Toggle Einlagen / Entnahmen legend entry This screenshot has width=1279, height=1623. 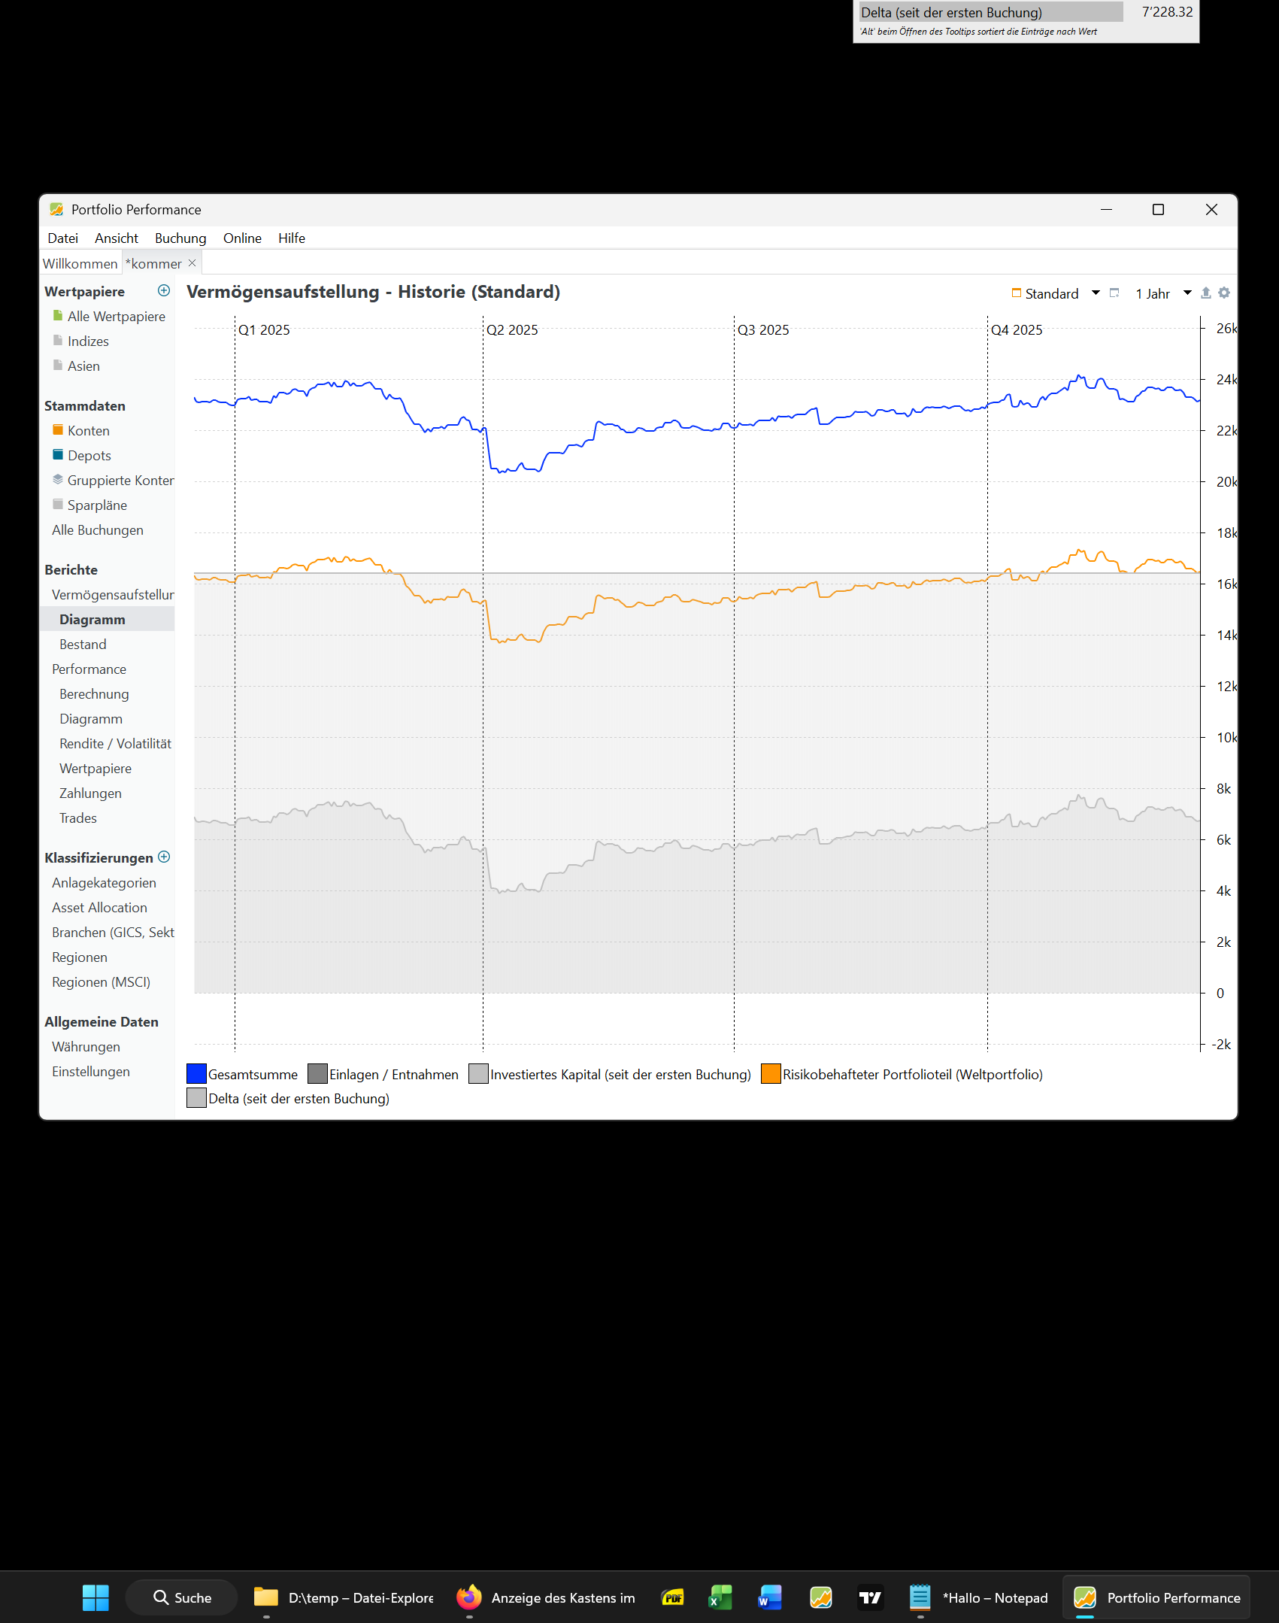coord(383,1075)
